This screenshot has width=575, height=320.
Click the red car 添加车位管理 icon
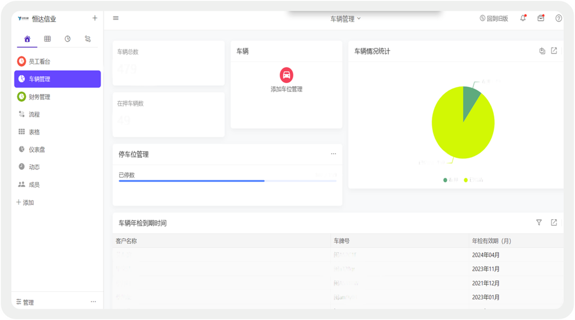point(286,75)
